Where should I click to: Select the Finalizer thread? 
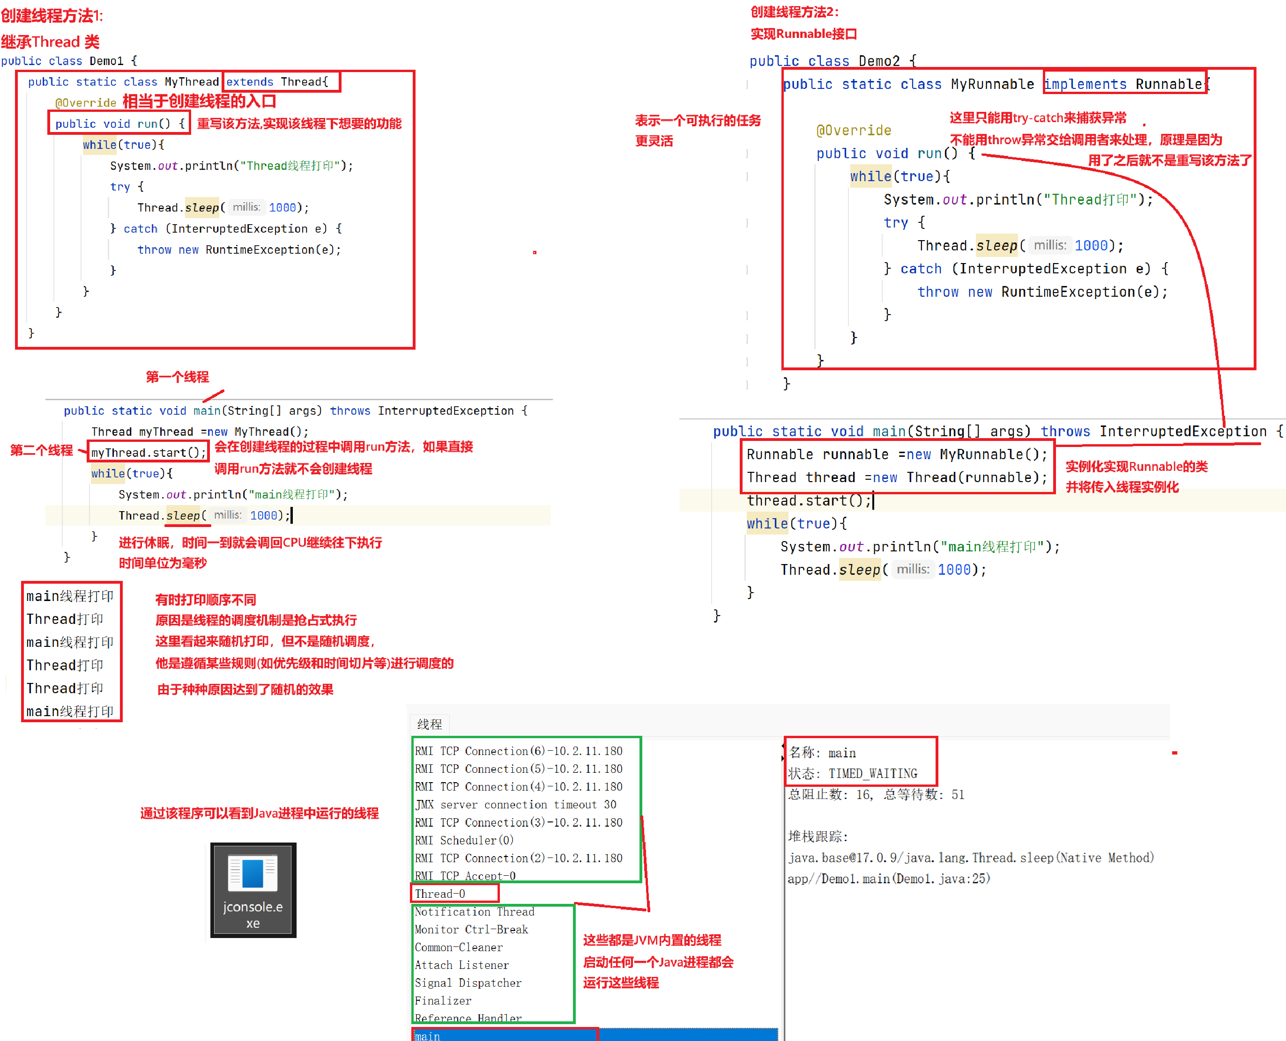pos(443,1000)
